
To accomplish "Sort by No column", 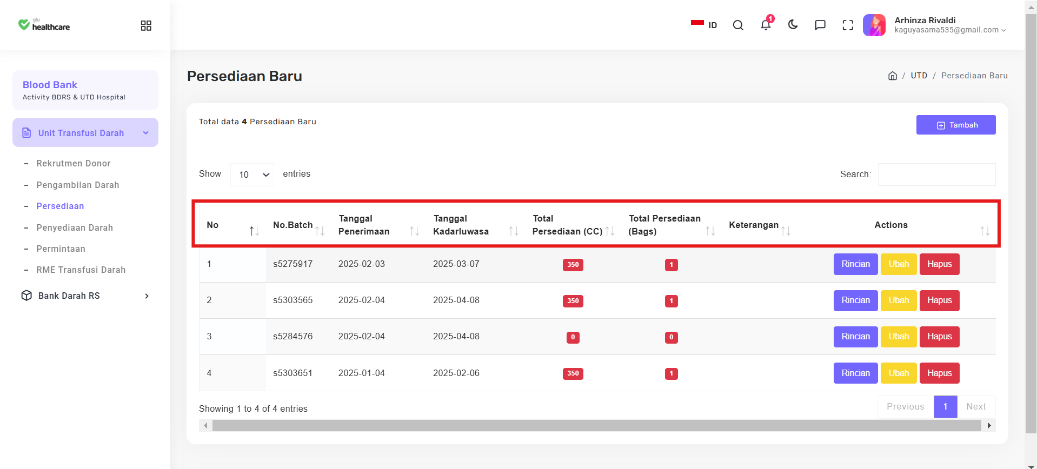I will [x=232, y=225].
